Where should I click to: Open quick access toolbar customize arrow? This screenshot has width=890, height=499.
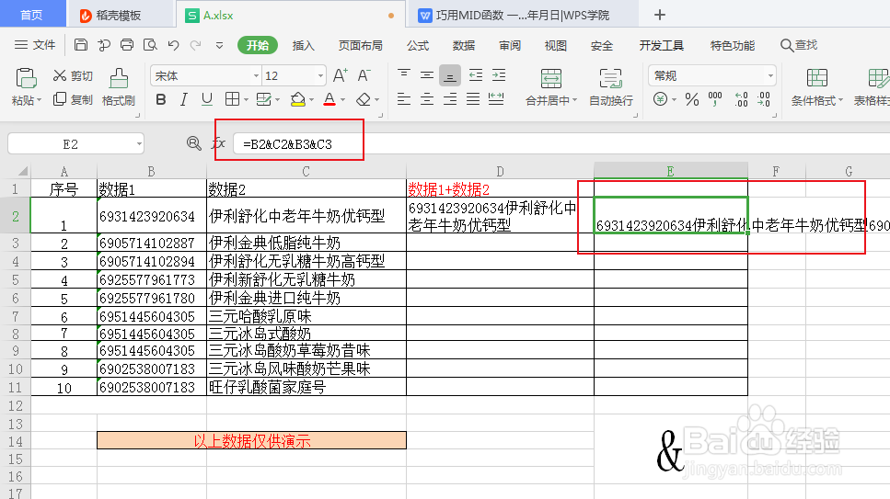[219, 45]
